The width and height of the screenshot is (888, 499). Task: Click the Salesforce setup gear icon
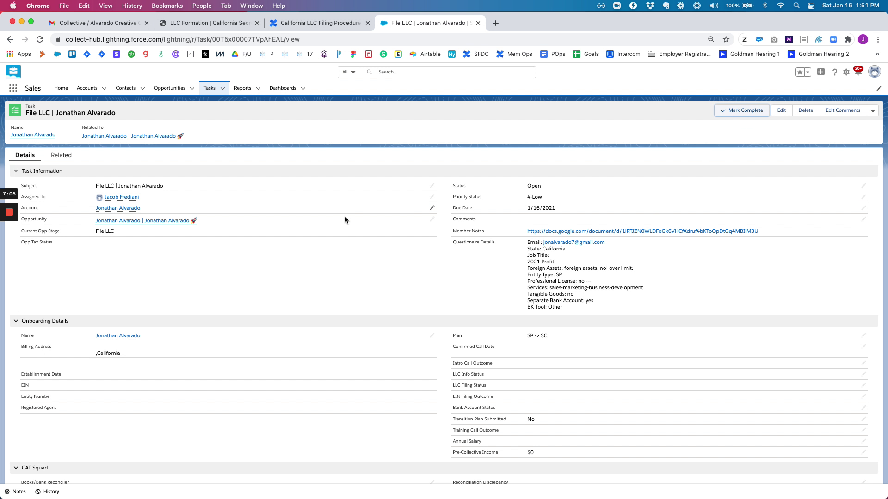[846, 72]
